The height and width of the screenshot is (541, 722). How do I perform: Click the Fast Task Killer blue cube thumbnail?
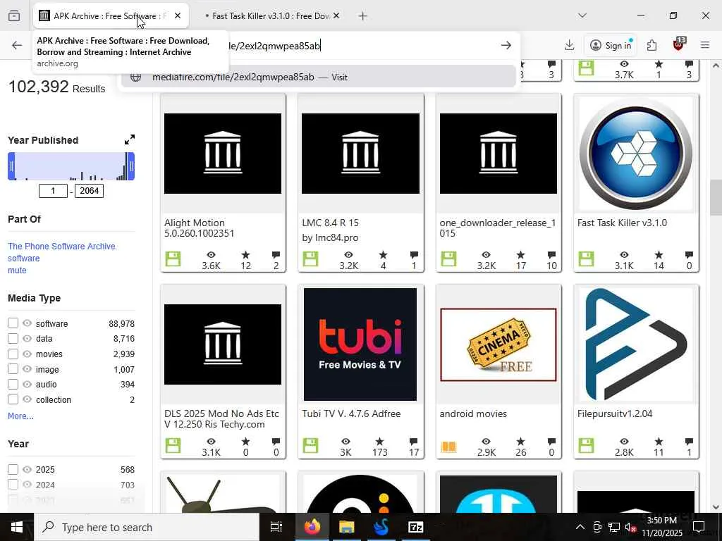[x=636, y=154]
